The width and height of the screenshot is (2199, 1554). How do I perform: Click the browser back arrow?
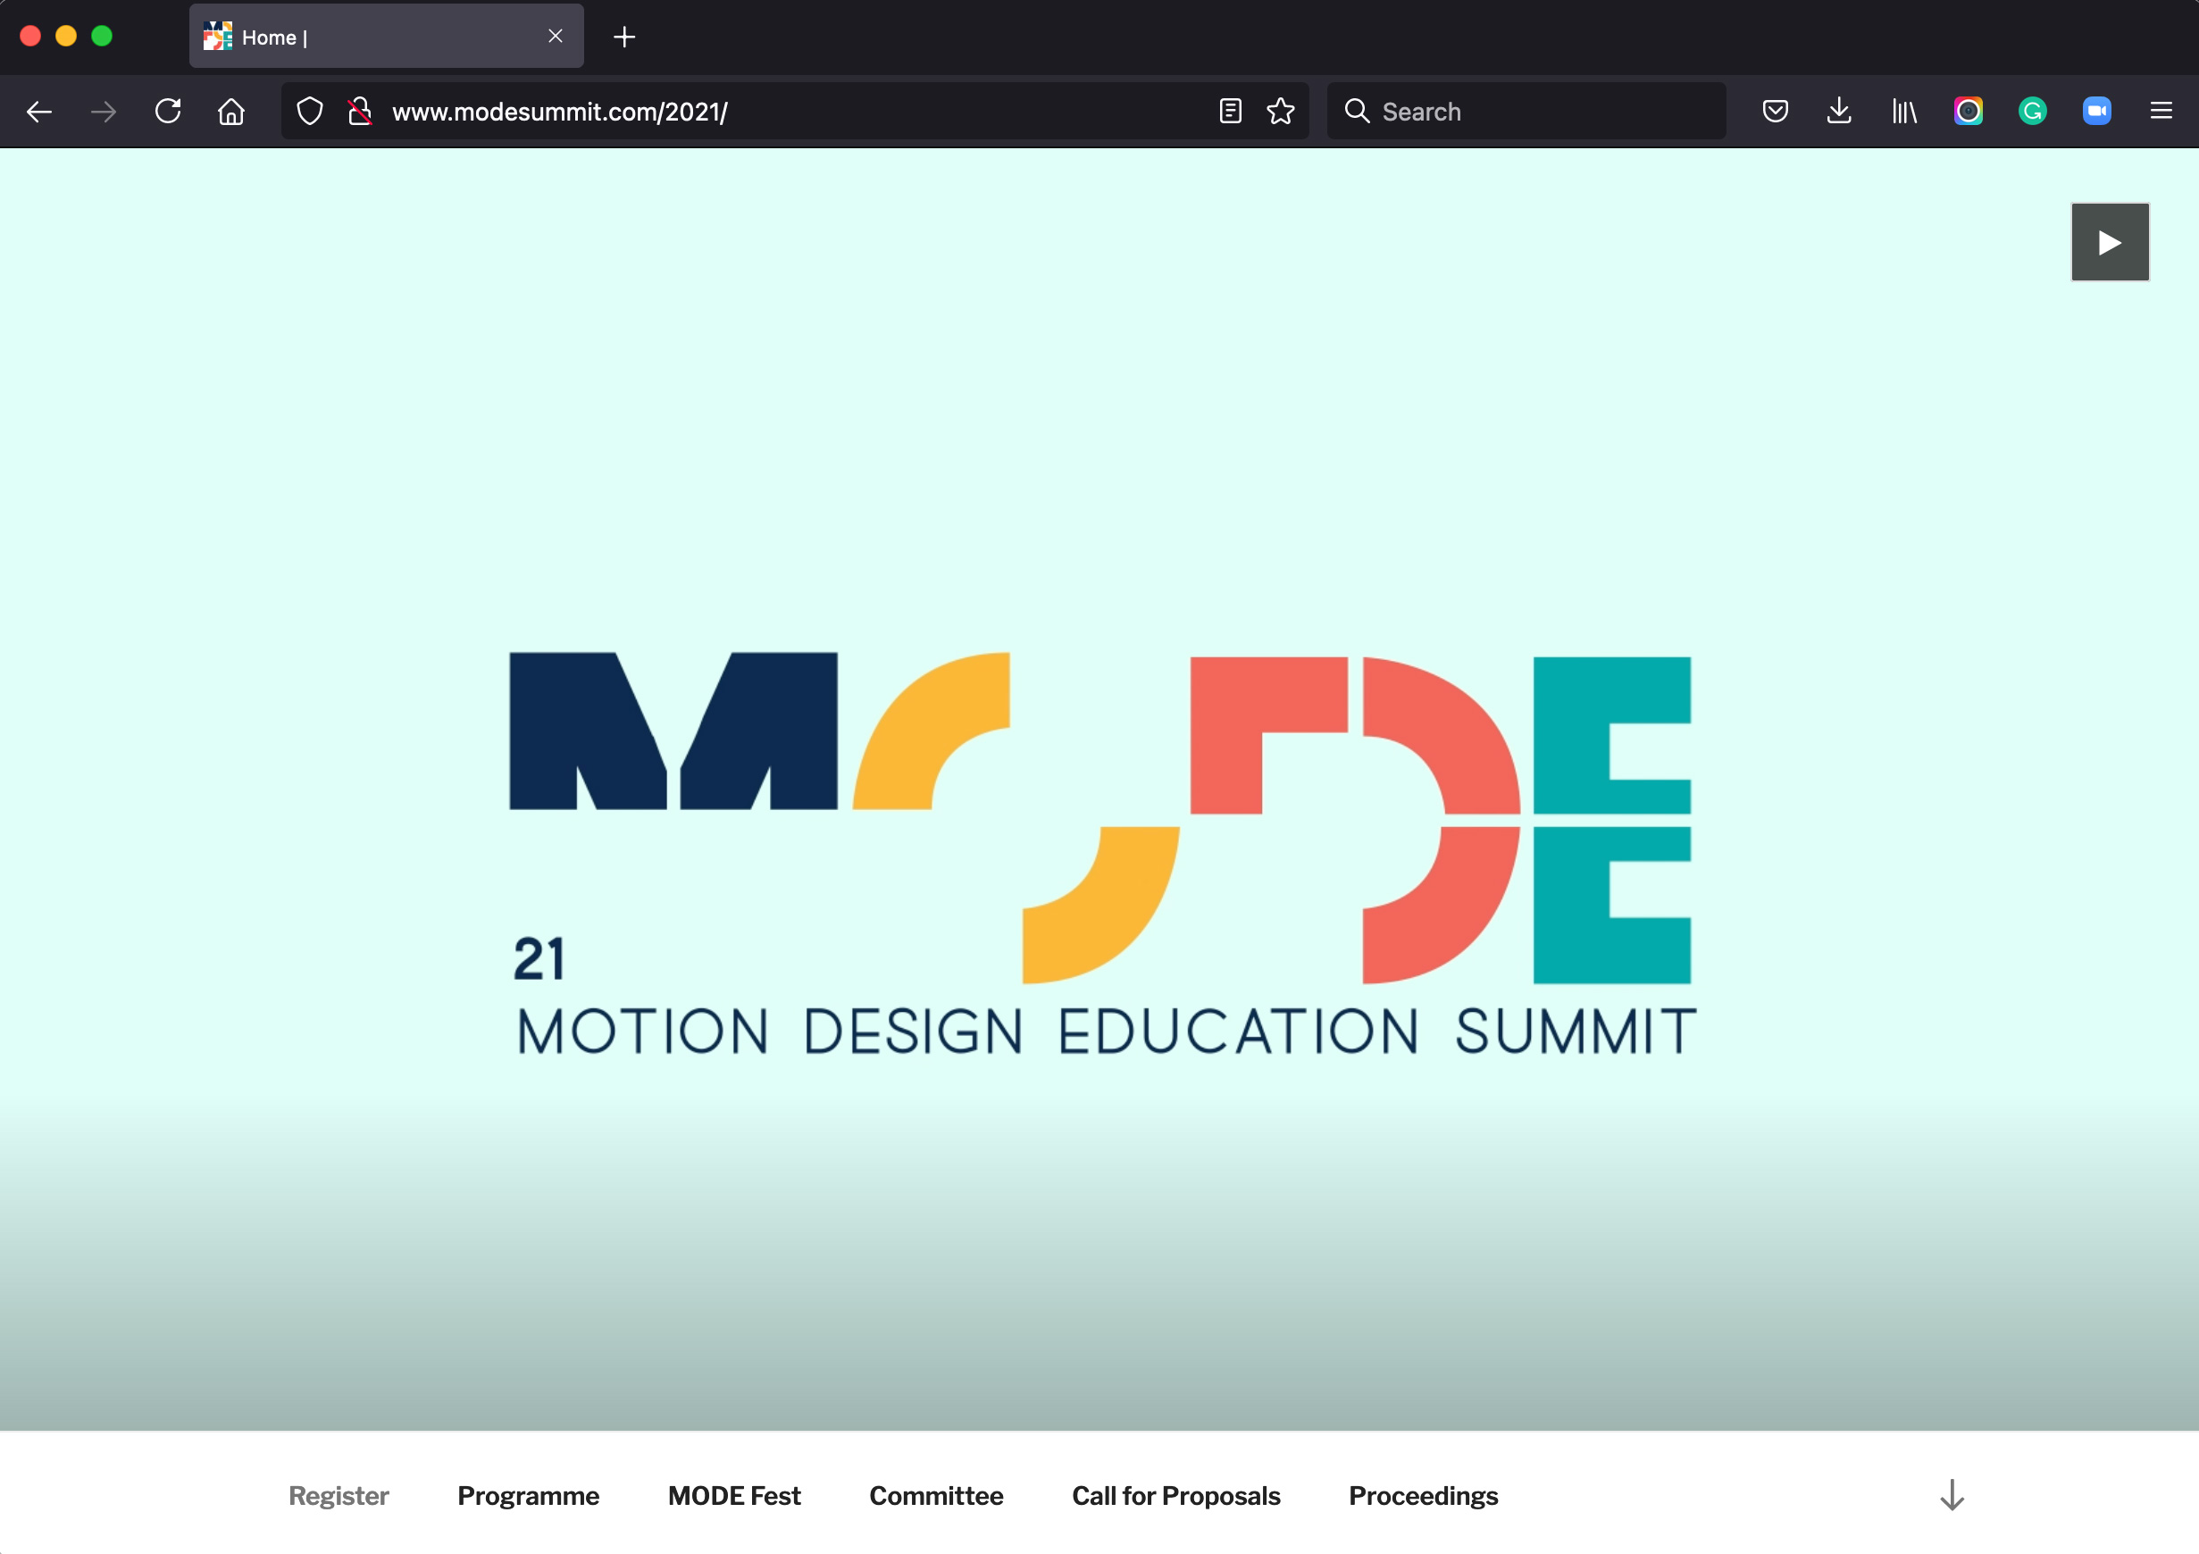(39, 112)
